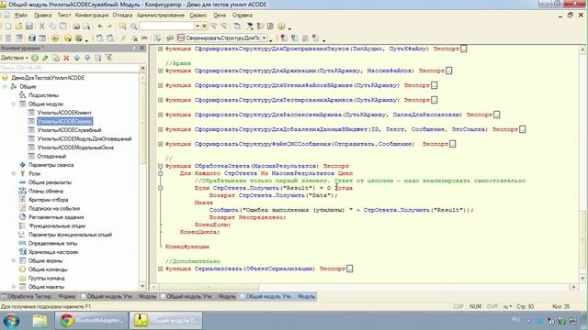This screenshot has width=588, height=330.
Task: Select Планы обмена in the tree
Action: coord(46,192)
